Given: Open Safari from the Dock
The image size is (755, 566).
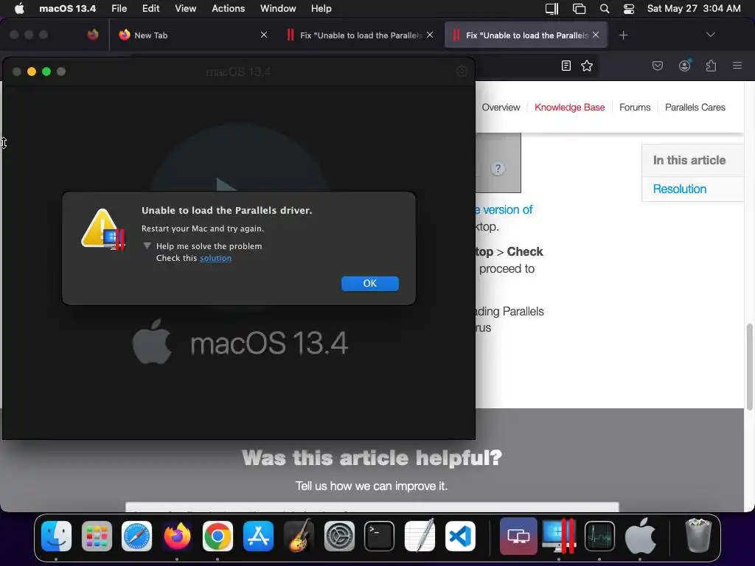Looking at the screenshot, I should pos(136,537).
